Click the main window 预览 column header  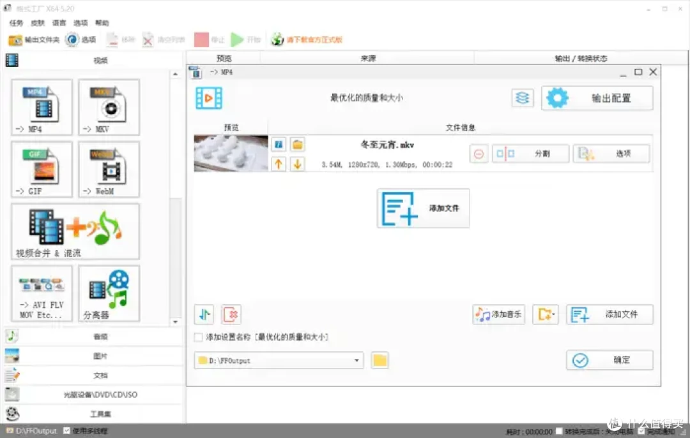pyautogui.click(x=224, y=58)
